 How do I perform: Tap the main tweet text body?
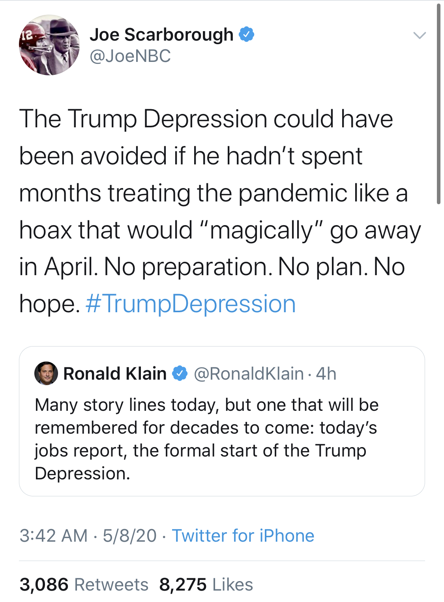220,211
